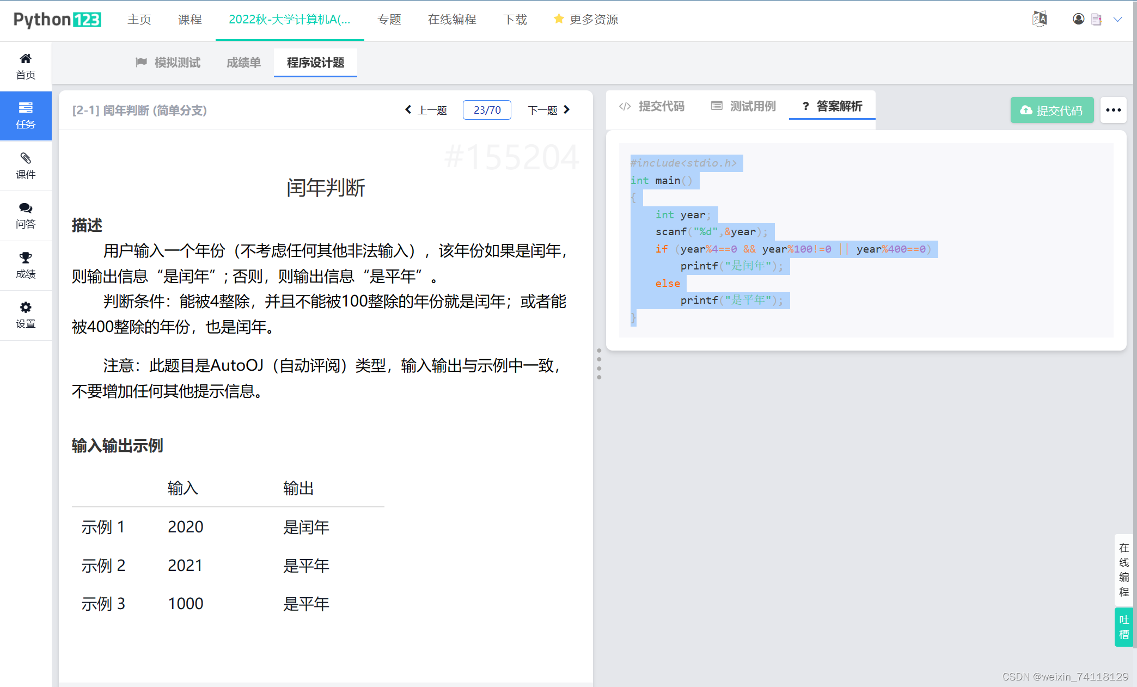
Task: Click the 23/70 question counter field
Action: coord(486,110)
